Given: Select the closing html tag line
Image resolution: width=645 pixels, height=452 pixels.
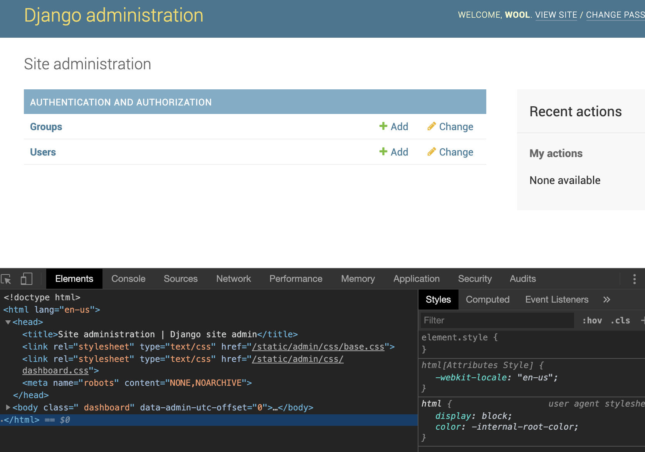Looking at the screenshot, I should 208,420.
